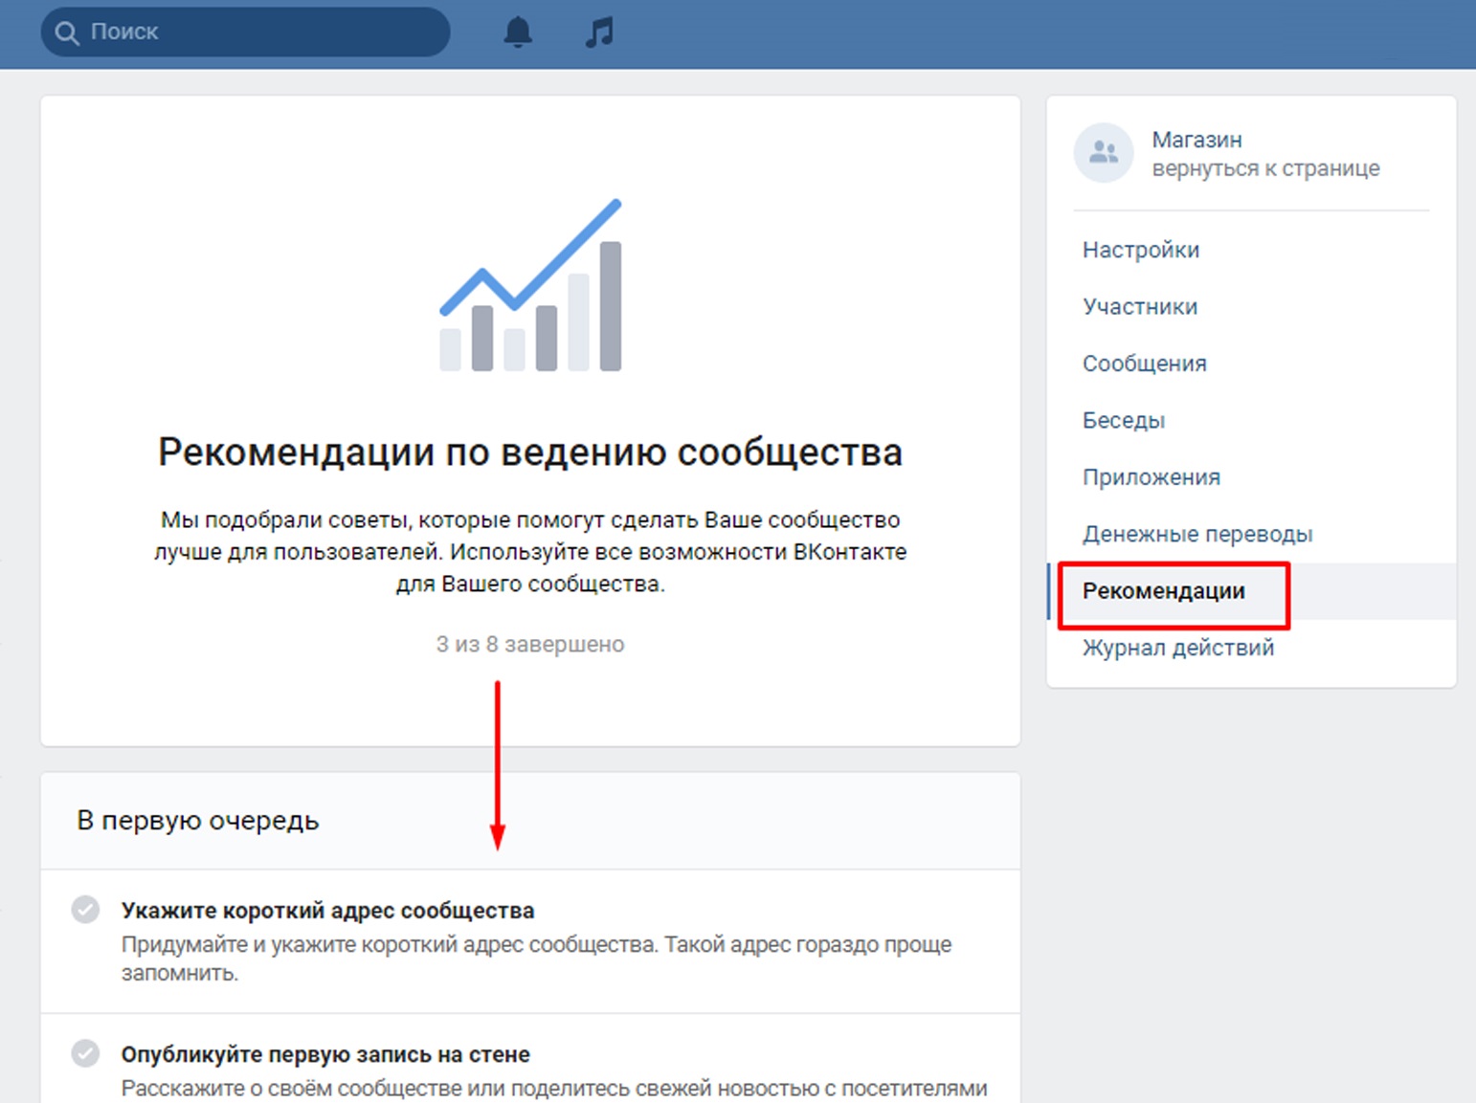
Task: Toggle checkmark for Опубликуйте первую запись
Action: 85,1053
